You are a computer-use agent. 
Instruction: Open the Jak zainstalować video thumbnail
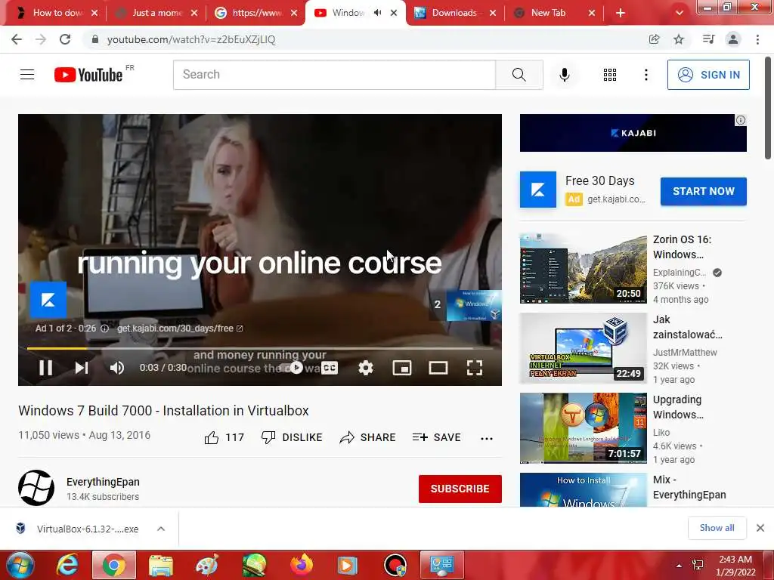point(583,348)
